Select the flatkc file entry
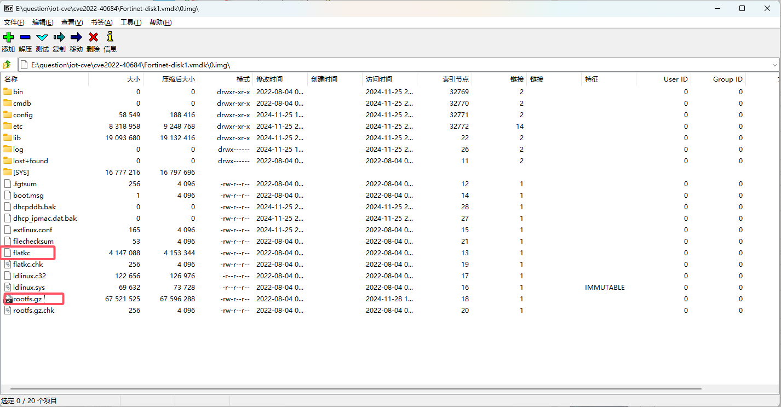Image resolution: width=781 pixels, height=407 pixels. click(23, 253)
